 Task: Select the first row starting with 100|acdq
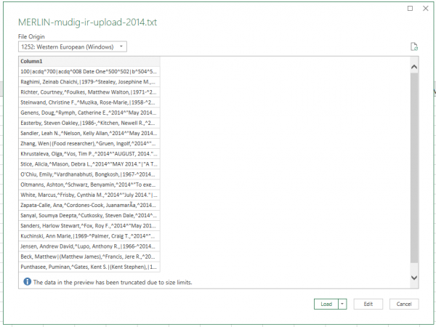[x=89, y=72]
